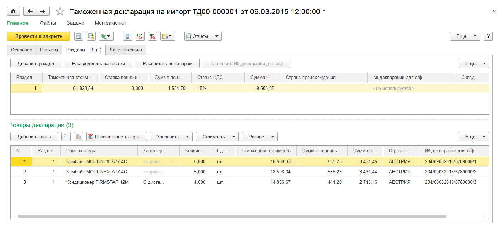The height and width of the screenshot is (228, 502).
Task: Add document to favorites with star
Action: point(60,12)
